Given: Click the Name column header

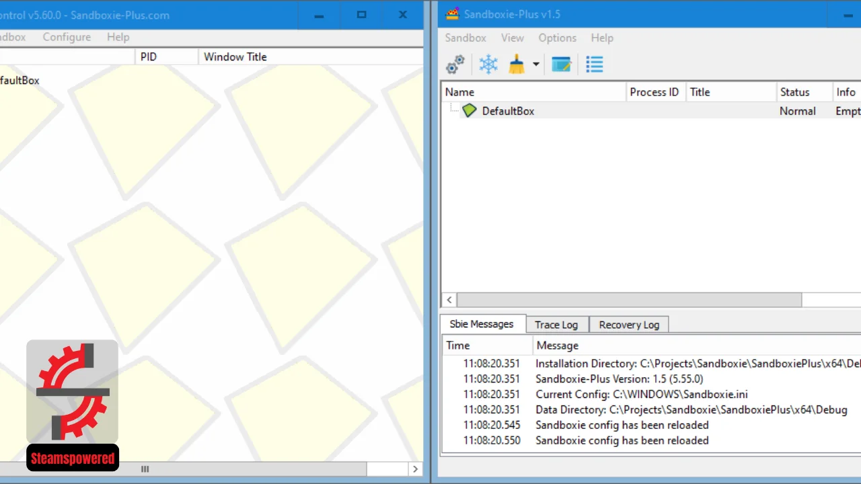Looking at the screenshot, I should [x=533, y=92].
